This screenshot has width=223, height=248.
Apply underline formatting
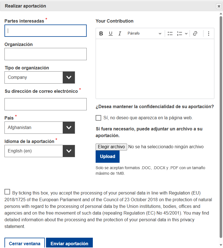click(111, 33)
